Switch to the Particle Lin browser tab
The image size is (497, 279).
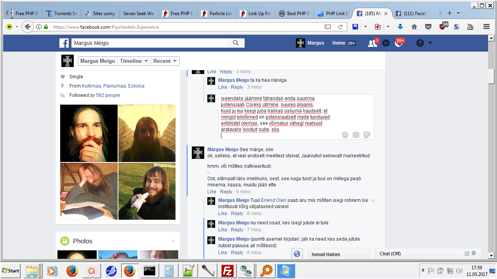pyautogui.click(x=217, y=13)
